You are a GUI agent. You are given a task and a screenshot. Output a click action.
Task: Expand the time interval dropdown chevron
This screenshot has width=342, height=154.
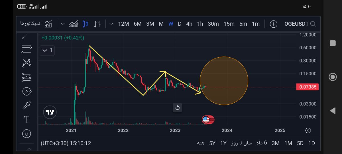pyautogui.click(x=111, y=24)
